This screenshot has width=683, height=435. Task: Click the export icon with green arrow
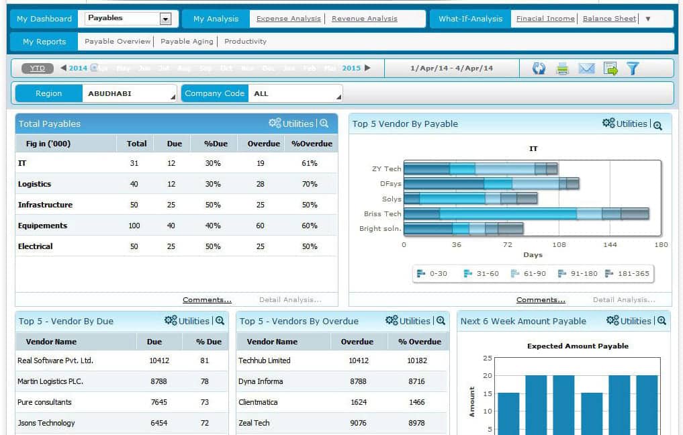610,68
